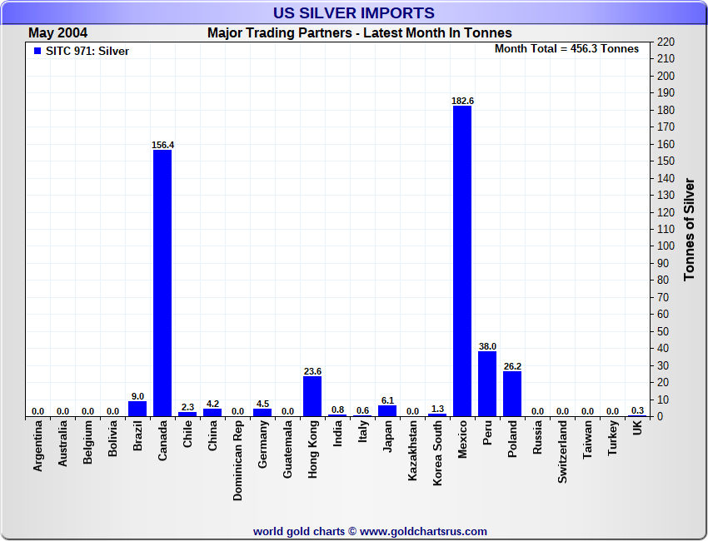Click the China bar labeled 4.2
The image size is (708, 541).
click(212, 412)
